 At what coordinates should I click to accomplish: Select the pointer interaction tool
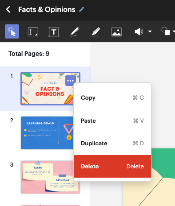[x=12, y=31]
